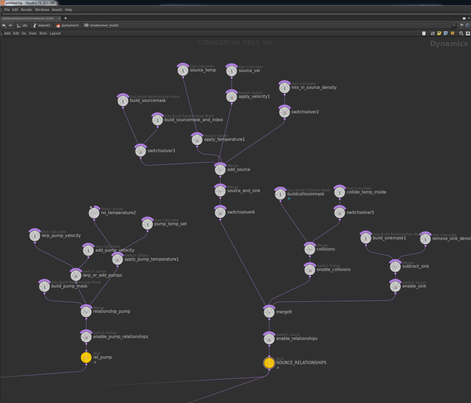This screenshot has width=471, height=403.
Task: Add a sticky note using toolbar icon
Action: [x=439, y=33]
